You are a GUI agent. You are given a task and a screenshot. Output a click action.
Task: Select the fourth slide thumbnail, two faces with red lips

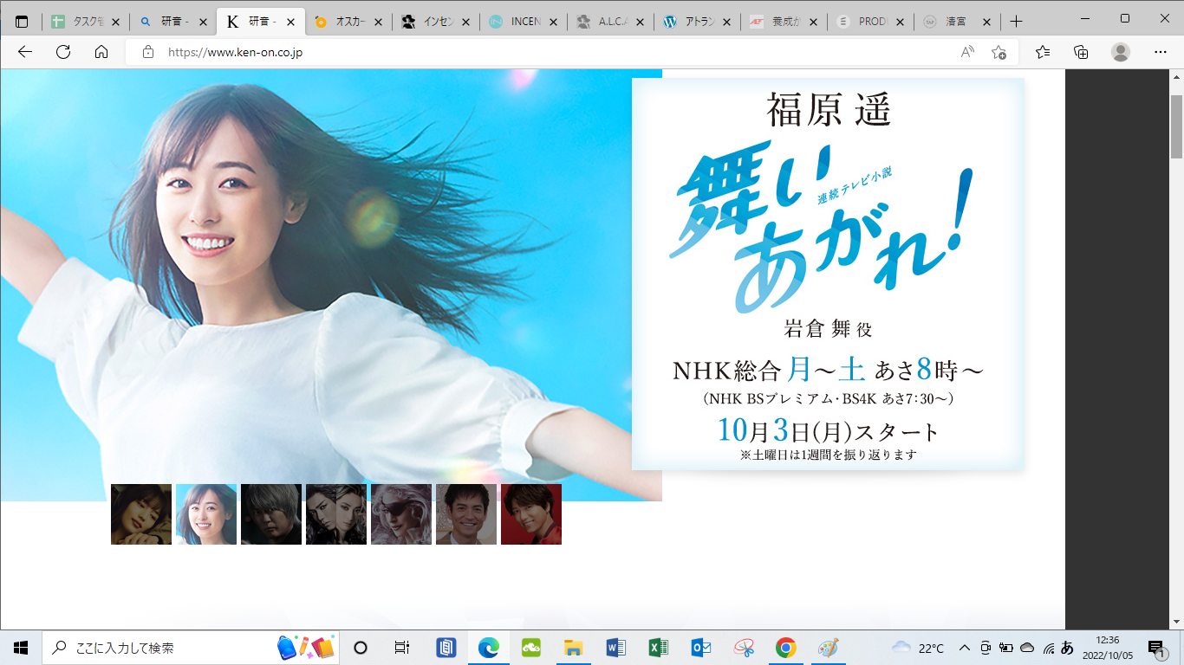(x=336, y=514)
